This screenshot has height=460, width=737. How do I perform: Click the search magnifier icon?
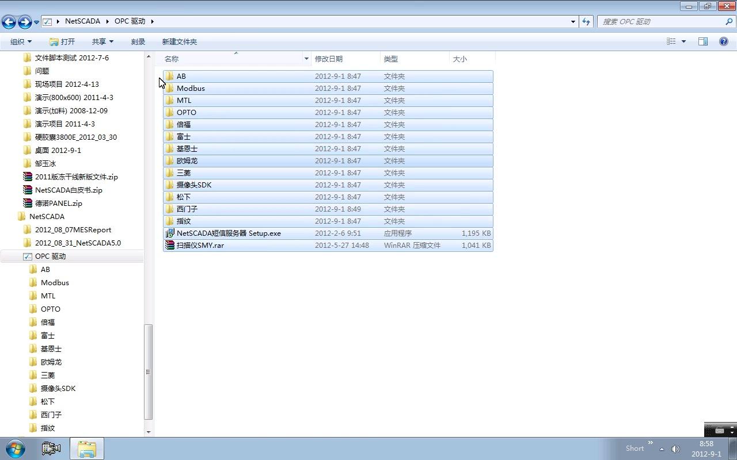730,21
